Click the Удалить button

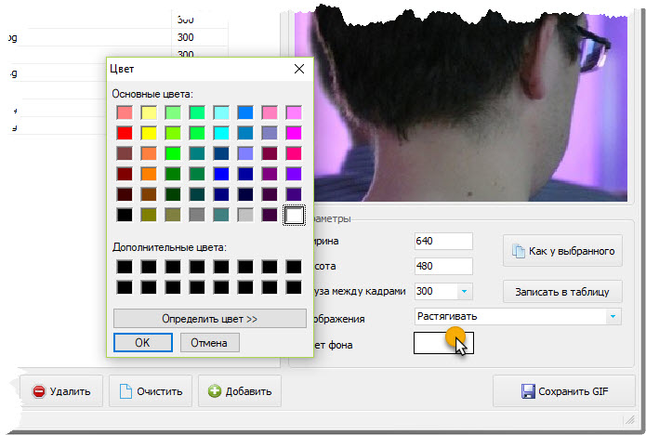(x=61, y=391)
